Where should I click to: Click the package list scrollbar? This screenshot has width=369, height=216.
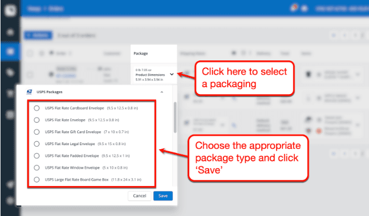(x=175, y=117)
